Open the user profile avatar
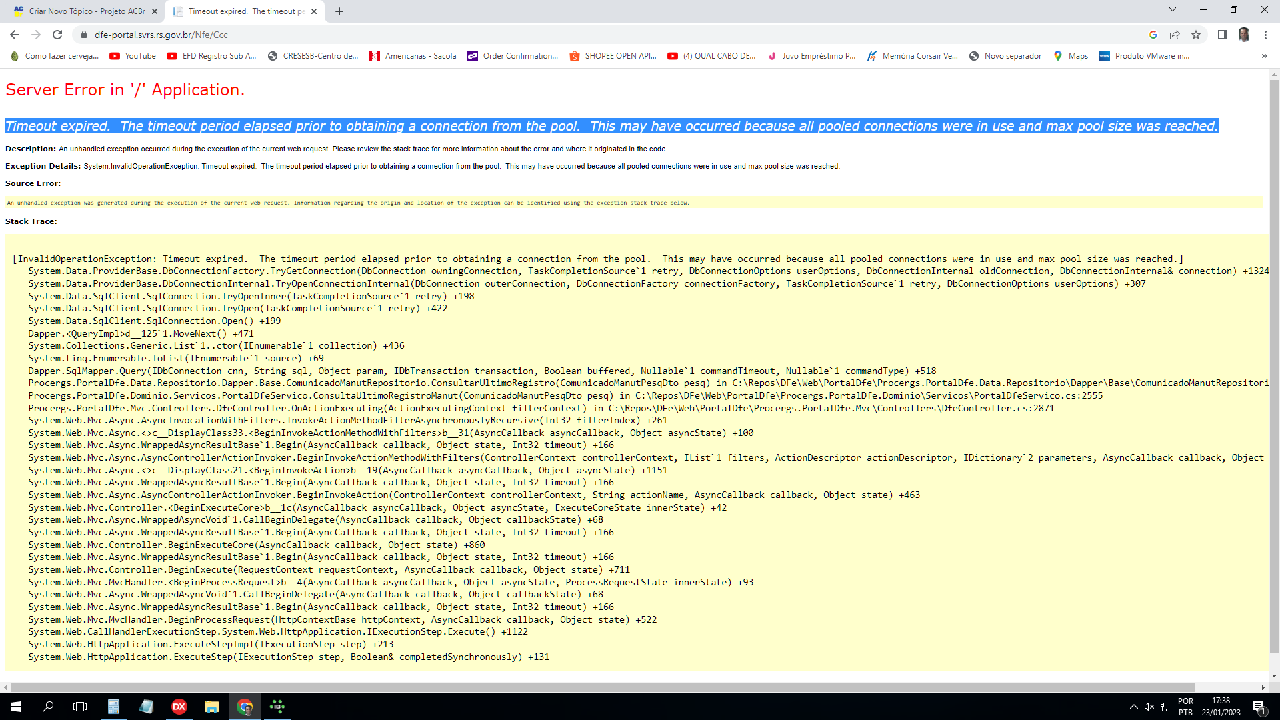 coord(1244,35)
